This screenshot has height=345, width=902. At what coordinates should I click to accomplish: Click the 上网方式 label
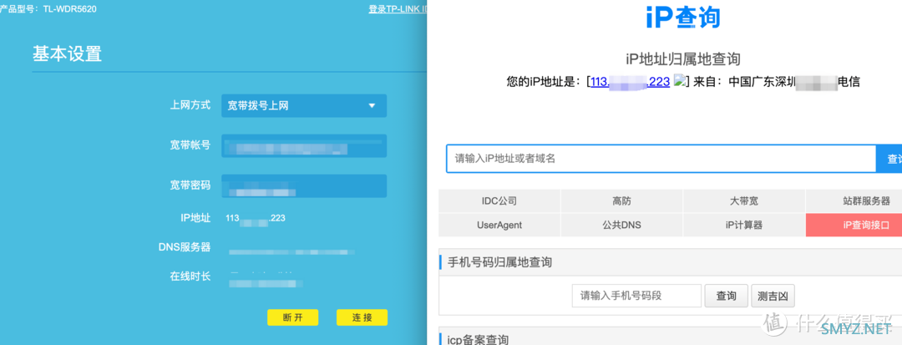(190, 106)
